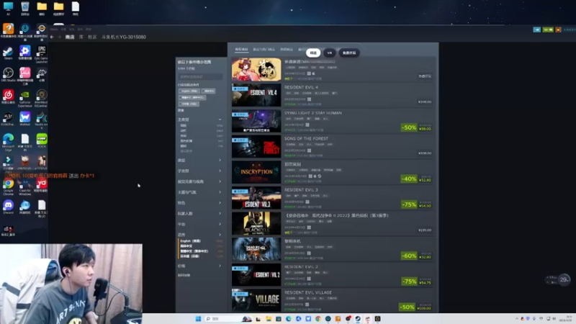576x324 pixels.
Task: Expand the 子类型 filter section
Action: (x=200, y=171)
